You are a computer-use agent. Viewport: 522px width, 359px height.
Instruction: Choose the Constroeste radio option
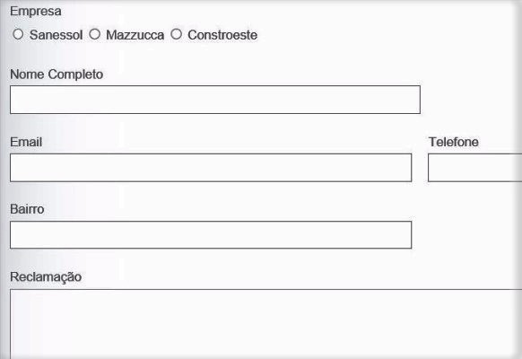tap(176, 34)
